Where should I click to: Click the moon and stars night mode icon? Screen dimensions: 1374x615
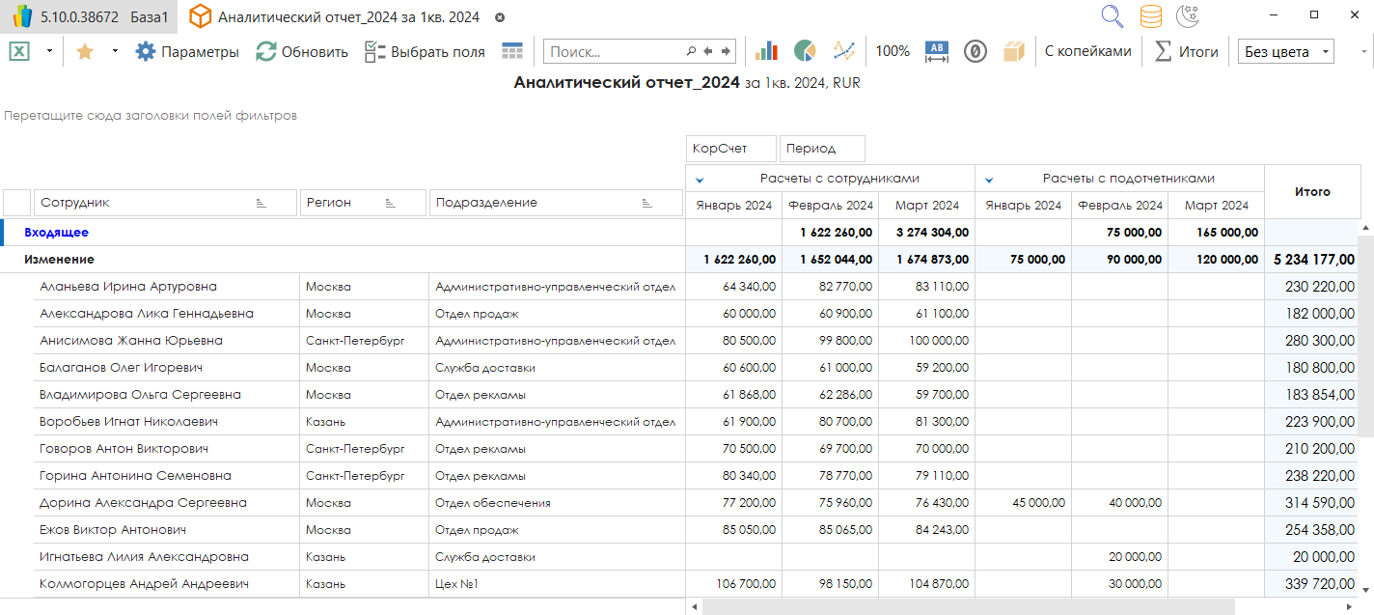pos(1188,16)
